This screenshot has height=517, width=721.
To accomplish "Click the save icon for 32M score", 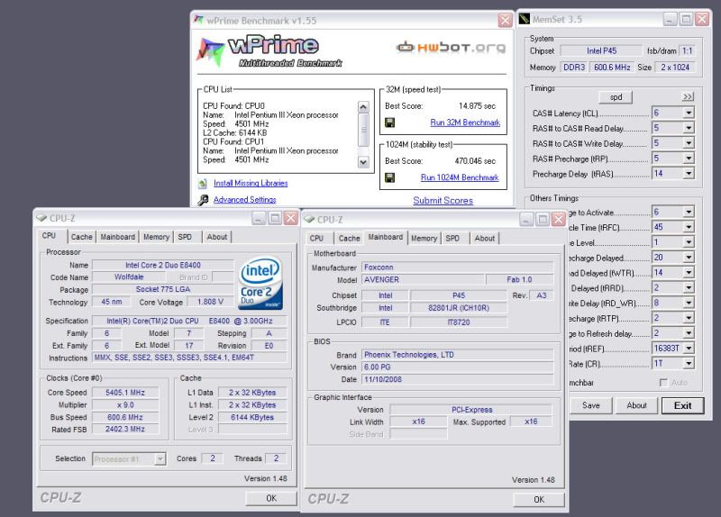I will pos(389,122).
